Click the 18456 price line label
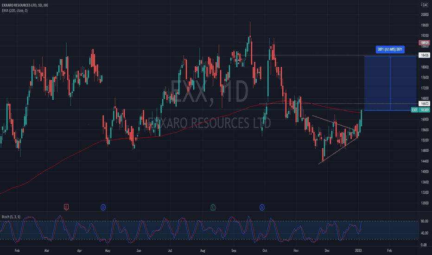 [424, 55]
